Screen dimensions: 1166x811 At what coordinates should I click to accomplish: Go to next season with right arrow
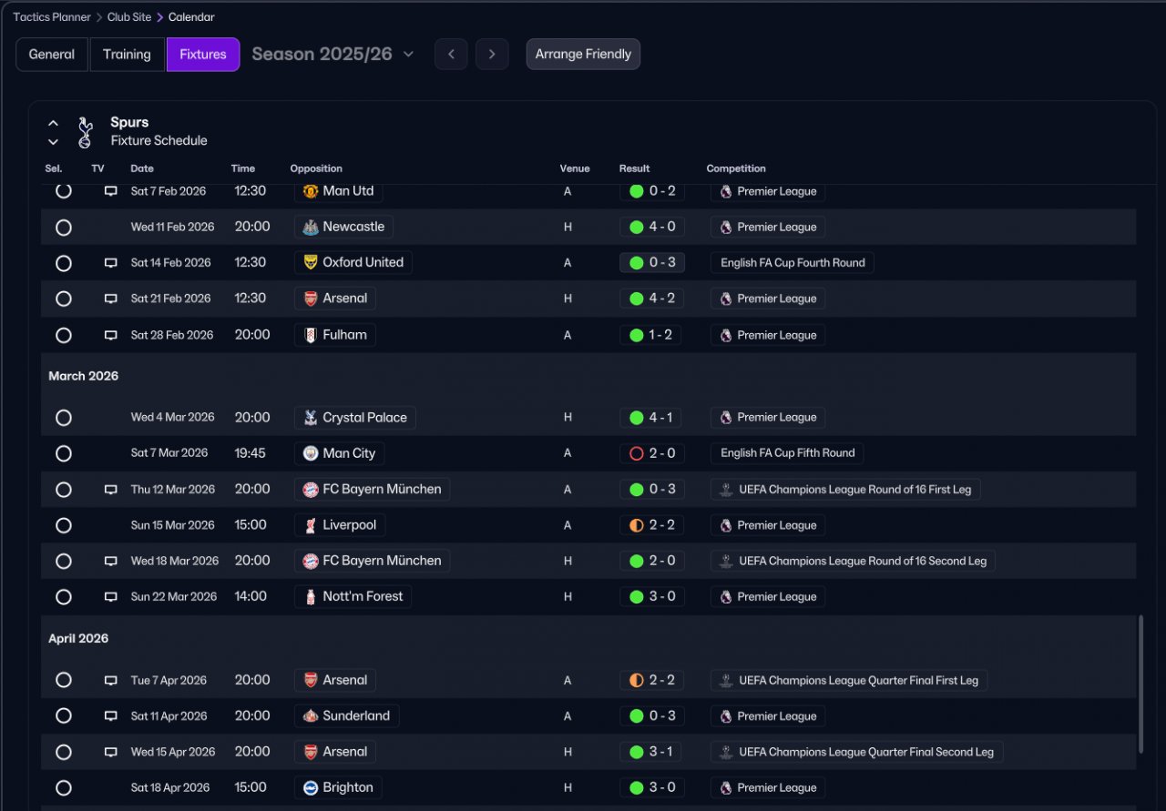(x=492, y=55)
